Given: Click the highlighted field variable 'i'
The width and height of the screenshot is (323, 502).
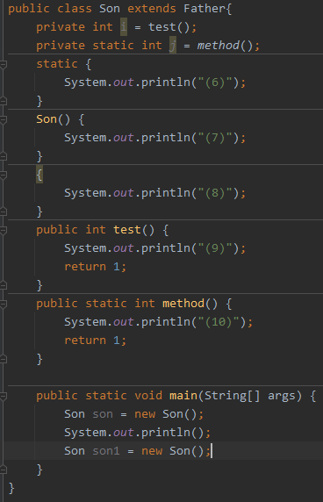Looking at the screenshot, I should [124, 27].
